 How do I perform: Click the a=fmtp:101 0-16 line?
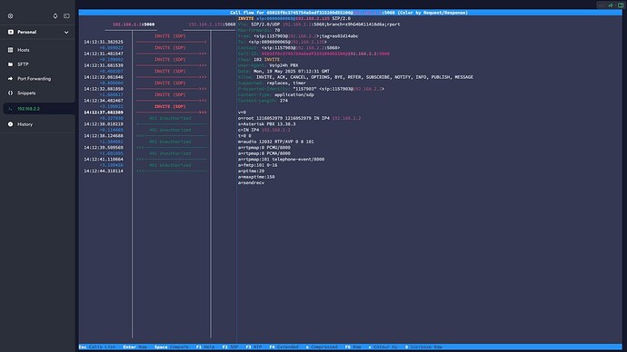[257, 165]
